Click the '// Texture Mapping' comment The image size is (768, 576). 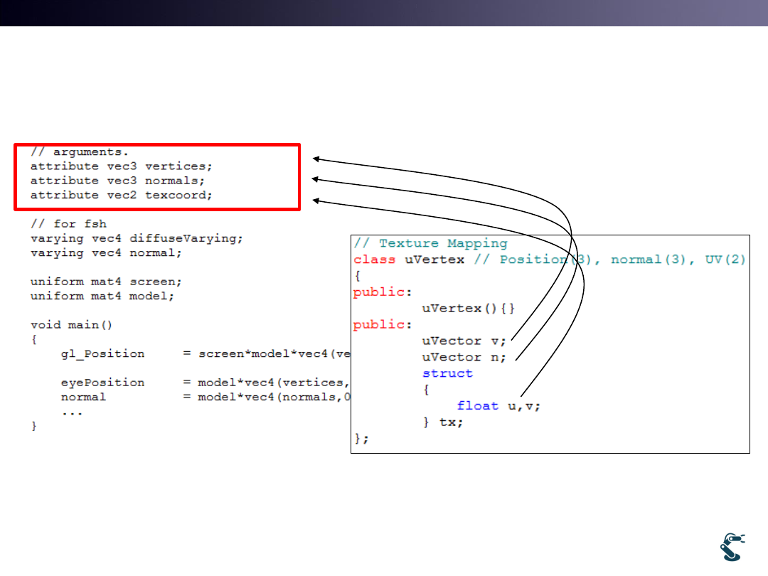click(431, 243)
